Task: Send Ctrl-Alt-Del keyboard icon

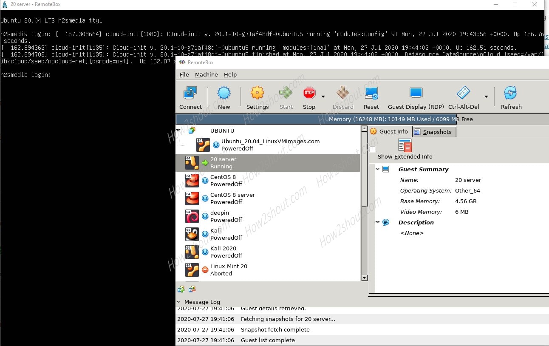Action: pos(463,93)
